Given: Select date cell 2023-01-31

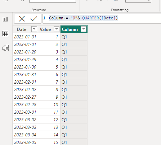Looking at the screenshot, I should (x=25, y=75).
